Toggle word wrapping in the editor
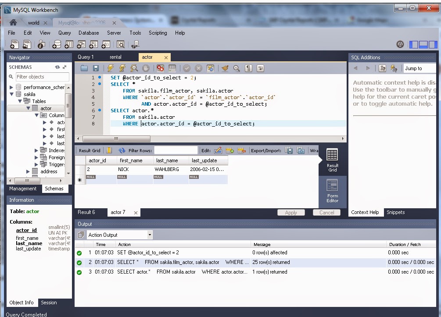The height and width of the screenshot is (317, 441). click(261, 68)
